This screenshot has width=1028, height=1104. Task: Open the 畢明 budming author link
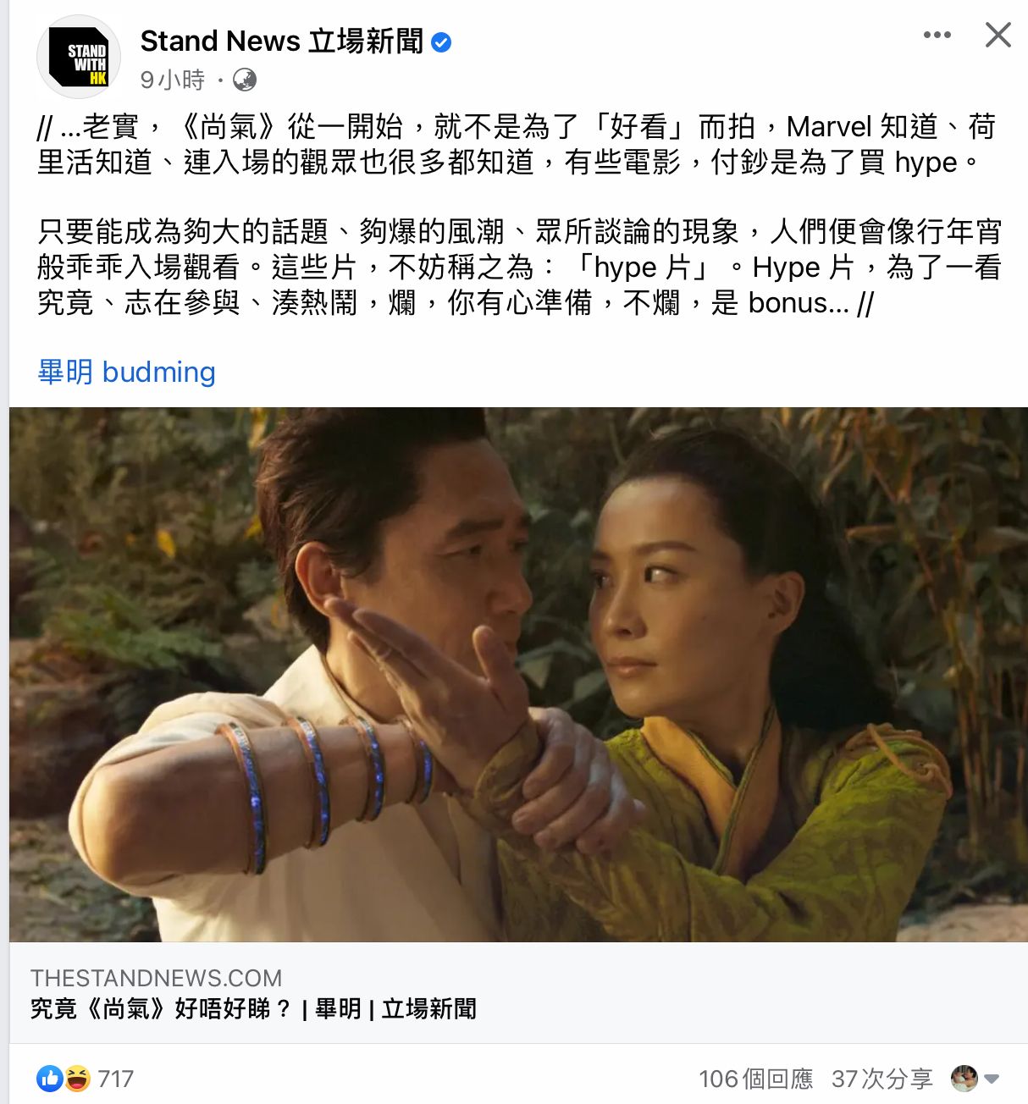[126, 372]
